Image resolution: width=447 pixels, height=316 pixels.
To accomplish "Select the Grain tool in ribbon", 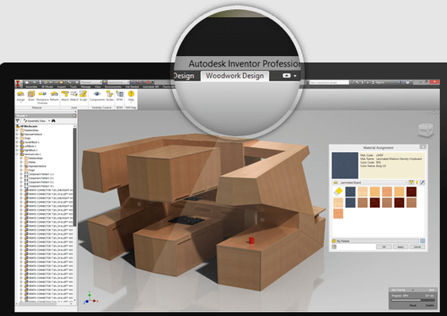I will coord(31,96).
